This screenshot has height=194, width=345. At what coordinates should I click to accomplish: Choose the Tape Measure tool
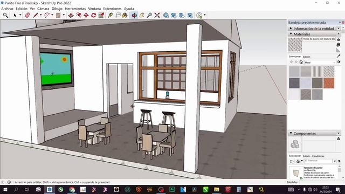pos(110,15)
